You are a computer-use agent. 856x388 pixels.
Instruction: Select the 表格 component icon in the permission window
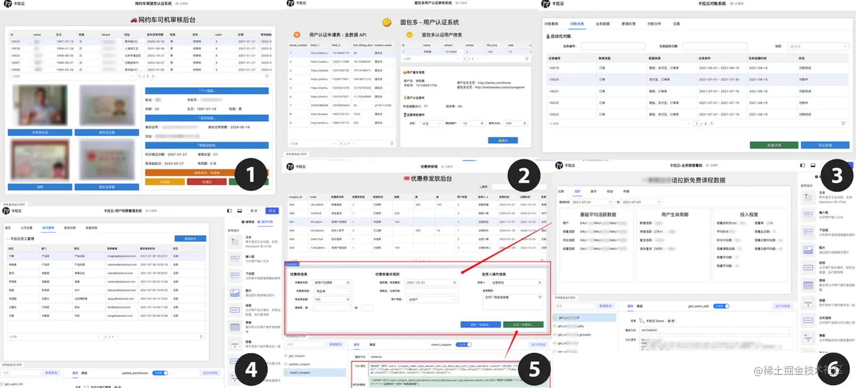234,327
